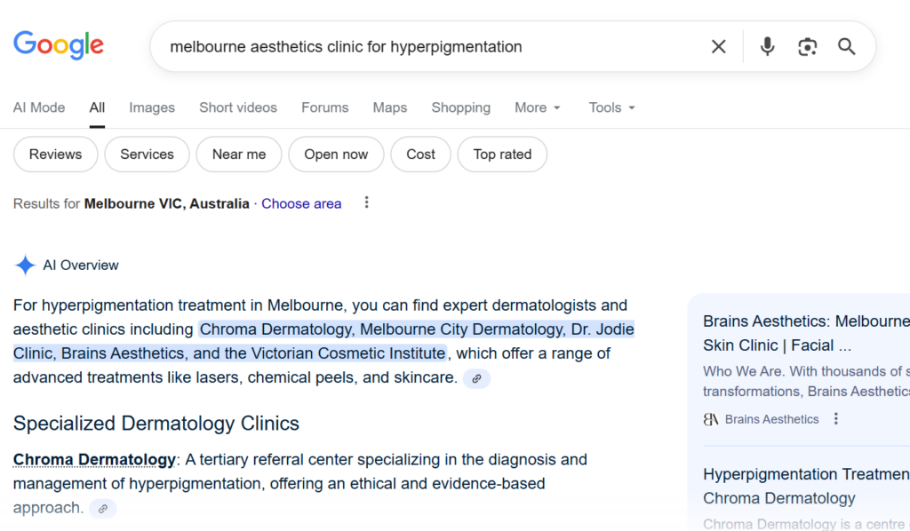This screenshot has width=910, height=531.
Task: Select the Top rated filter chip
Action: coord(502,155)
